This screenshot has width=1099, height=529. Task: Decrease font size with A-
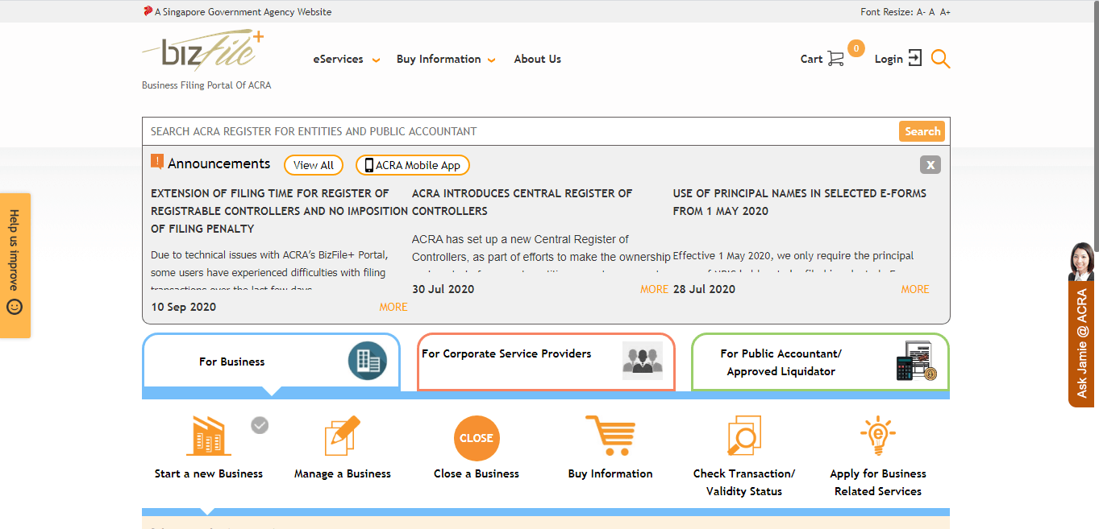[921, 11]
